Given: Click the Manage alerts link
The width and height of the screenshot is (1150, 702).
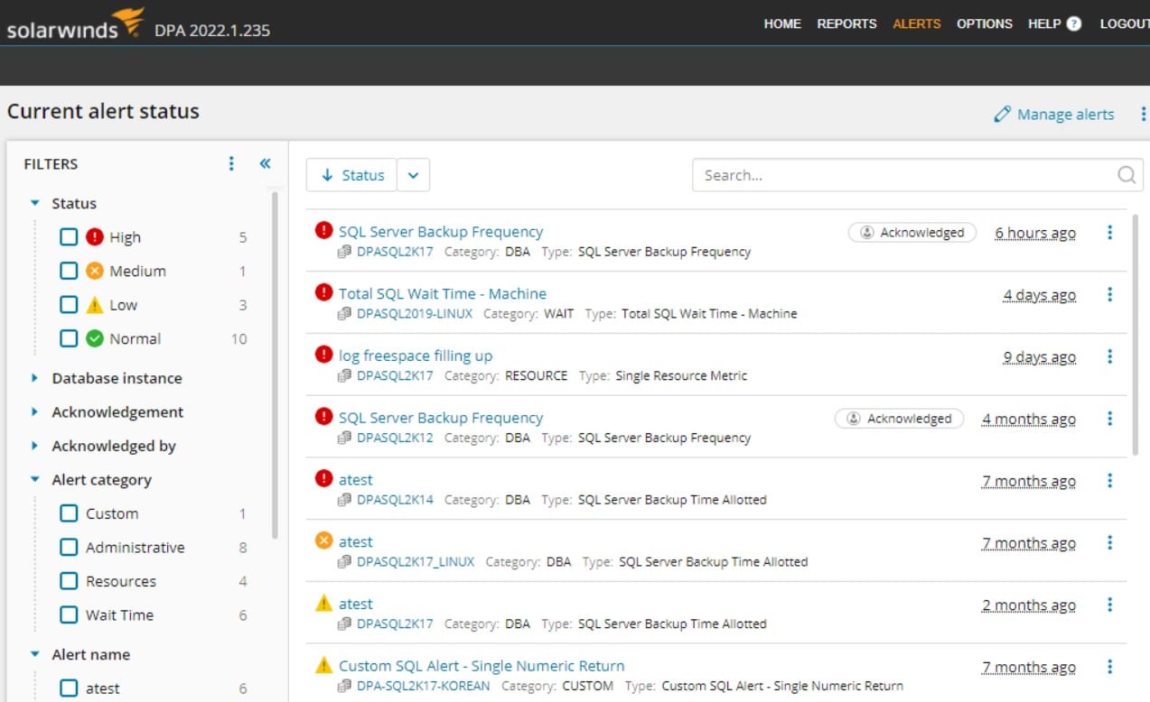Looking at the screenshot, I should tap(1065, 115).
